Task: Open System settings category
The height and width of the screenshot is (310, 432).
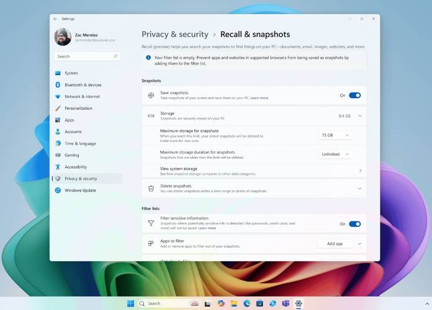Action: tap(87, 73)
